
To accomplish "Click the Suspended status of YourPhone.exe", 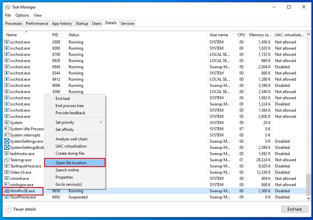I will (78, 197).
